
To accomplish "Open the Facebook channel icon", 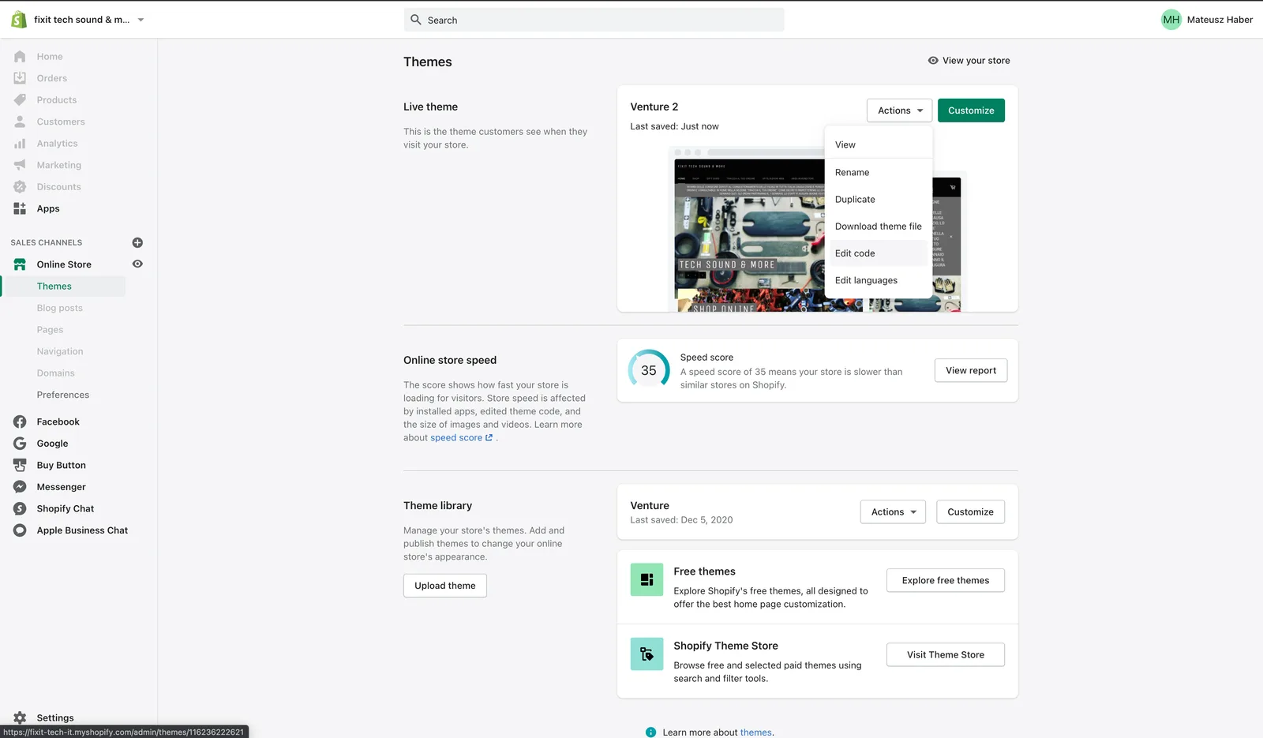I will pyautogui.click(x=20, y=421).
